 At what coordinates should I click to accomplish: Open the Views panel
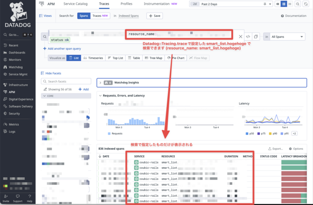point(45,16)
